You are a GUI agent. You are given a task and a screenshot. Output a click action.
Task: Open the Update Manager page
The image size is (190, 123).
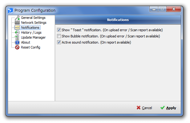[x=33, y=37]
